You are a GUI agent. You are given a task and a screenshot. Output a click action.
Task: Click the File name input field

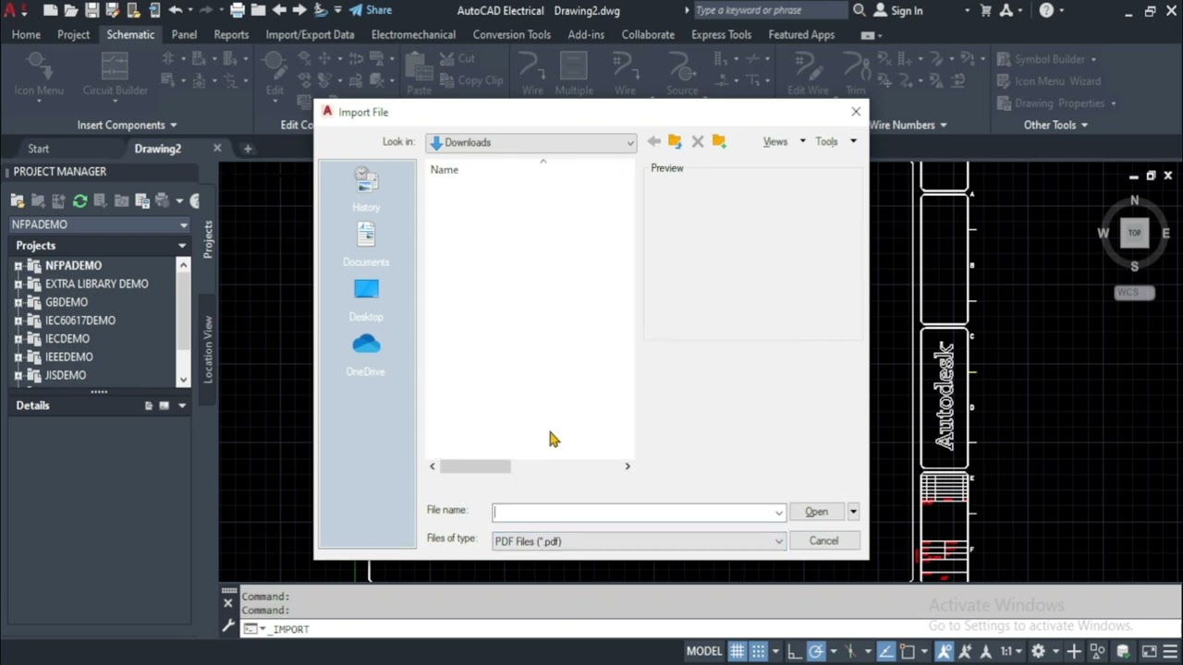[x=632, y=513]
